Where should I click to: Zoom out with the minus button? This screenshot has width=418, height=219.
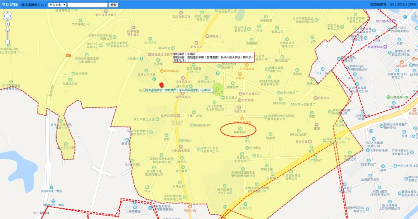pyautogui.click(x=7, y=42)
